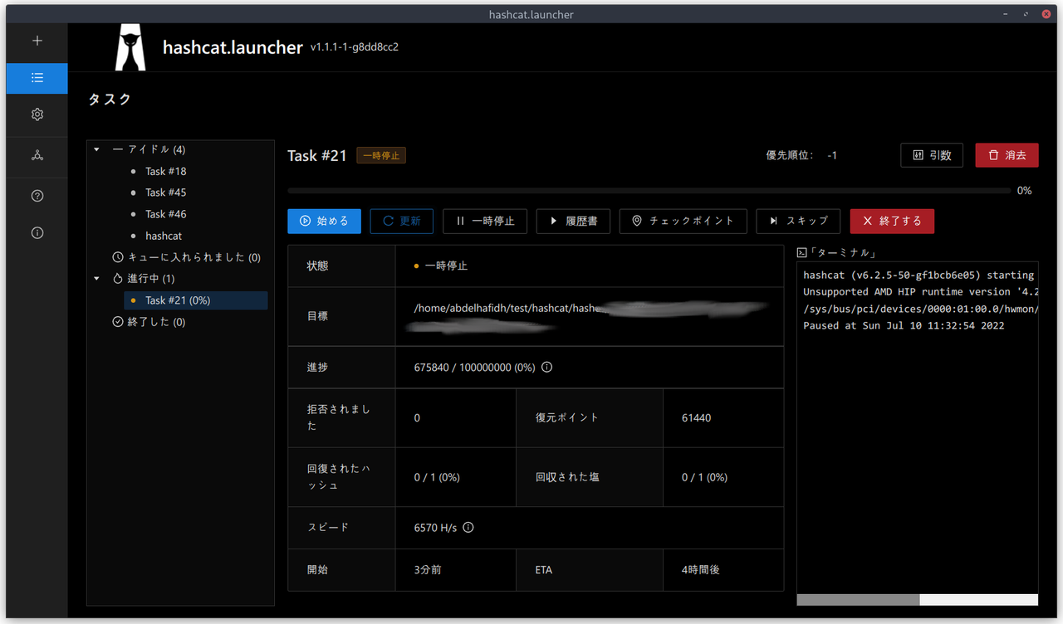Open 終了した (0) group
The image size is (1063, 624).
click(x=149, y=322)
